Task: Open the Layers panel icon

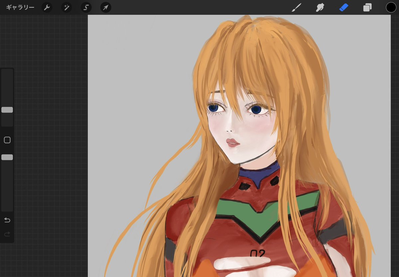Action: point(367,7)
